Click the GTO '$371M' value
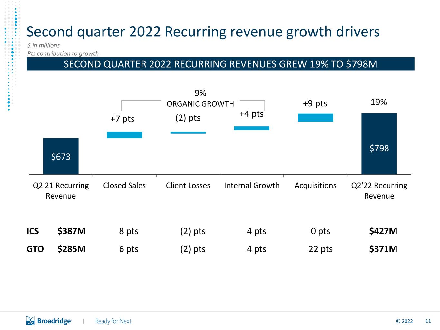 (x=383, y=249)
